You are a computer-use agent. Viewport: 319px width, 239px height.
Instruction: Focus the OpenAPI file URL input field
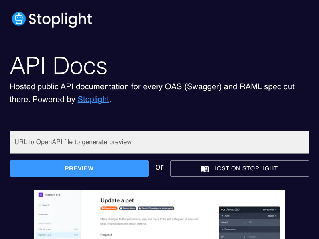[159, 142]
